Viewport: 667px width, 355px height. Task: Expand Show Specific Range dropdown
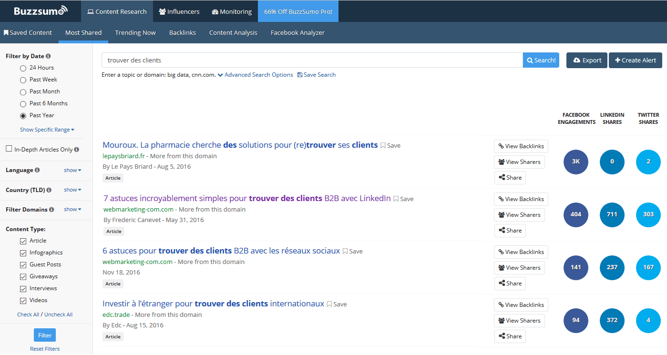click(47, 130)
